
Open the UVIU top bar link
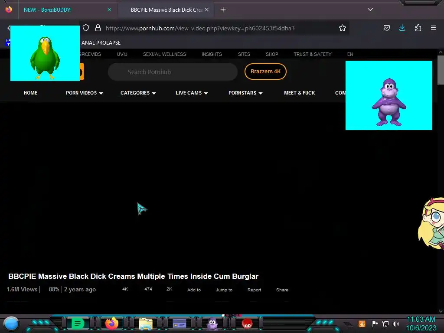(x=122, y=54)
